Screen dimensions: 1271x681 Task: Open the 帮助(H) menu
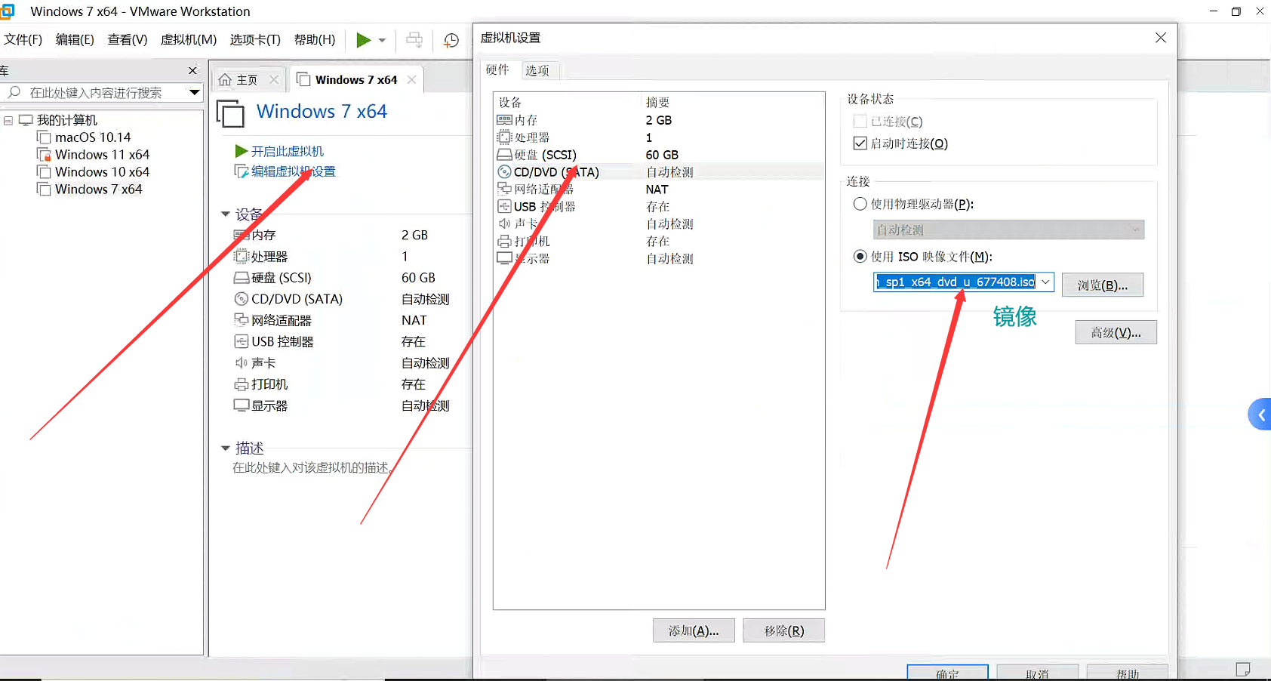[315, 40]
